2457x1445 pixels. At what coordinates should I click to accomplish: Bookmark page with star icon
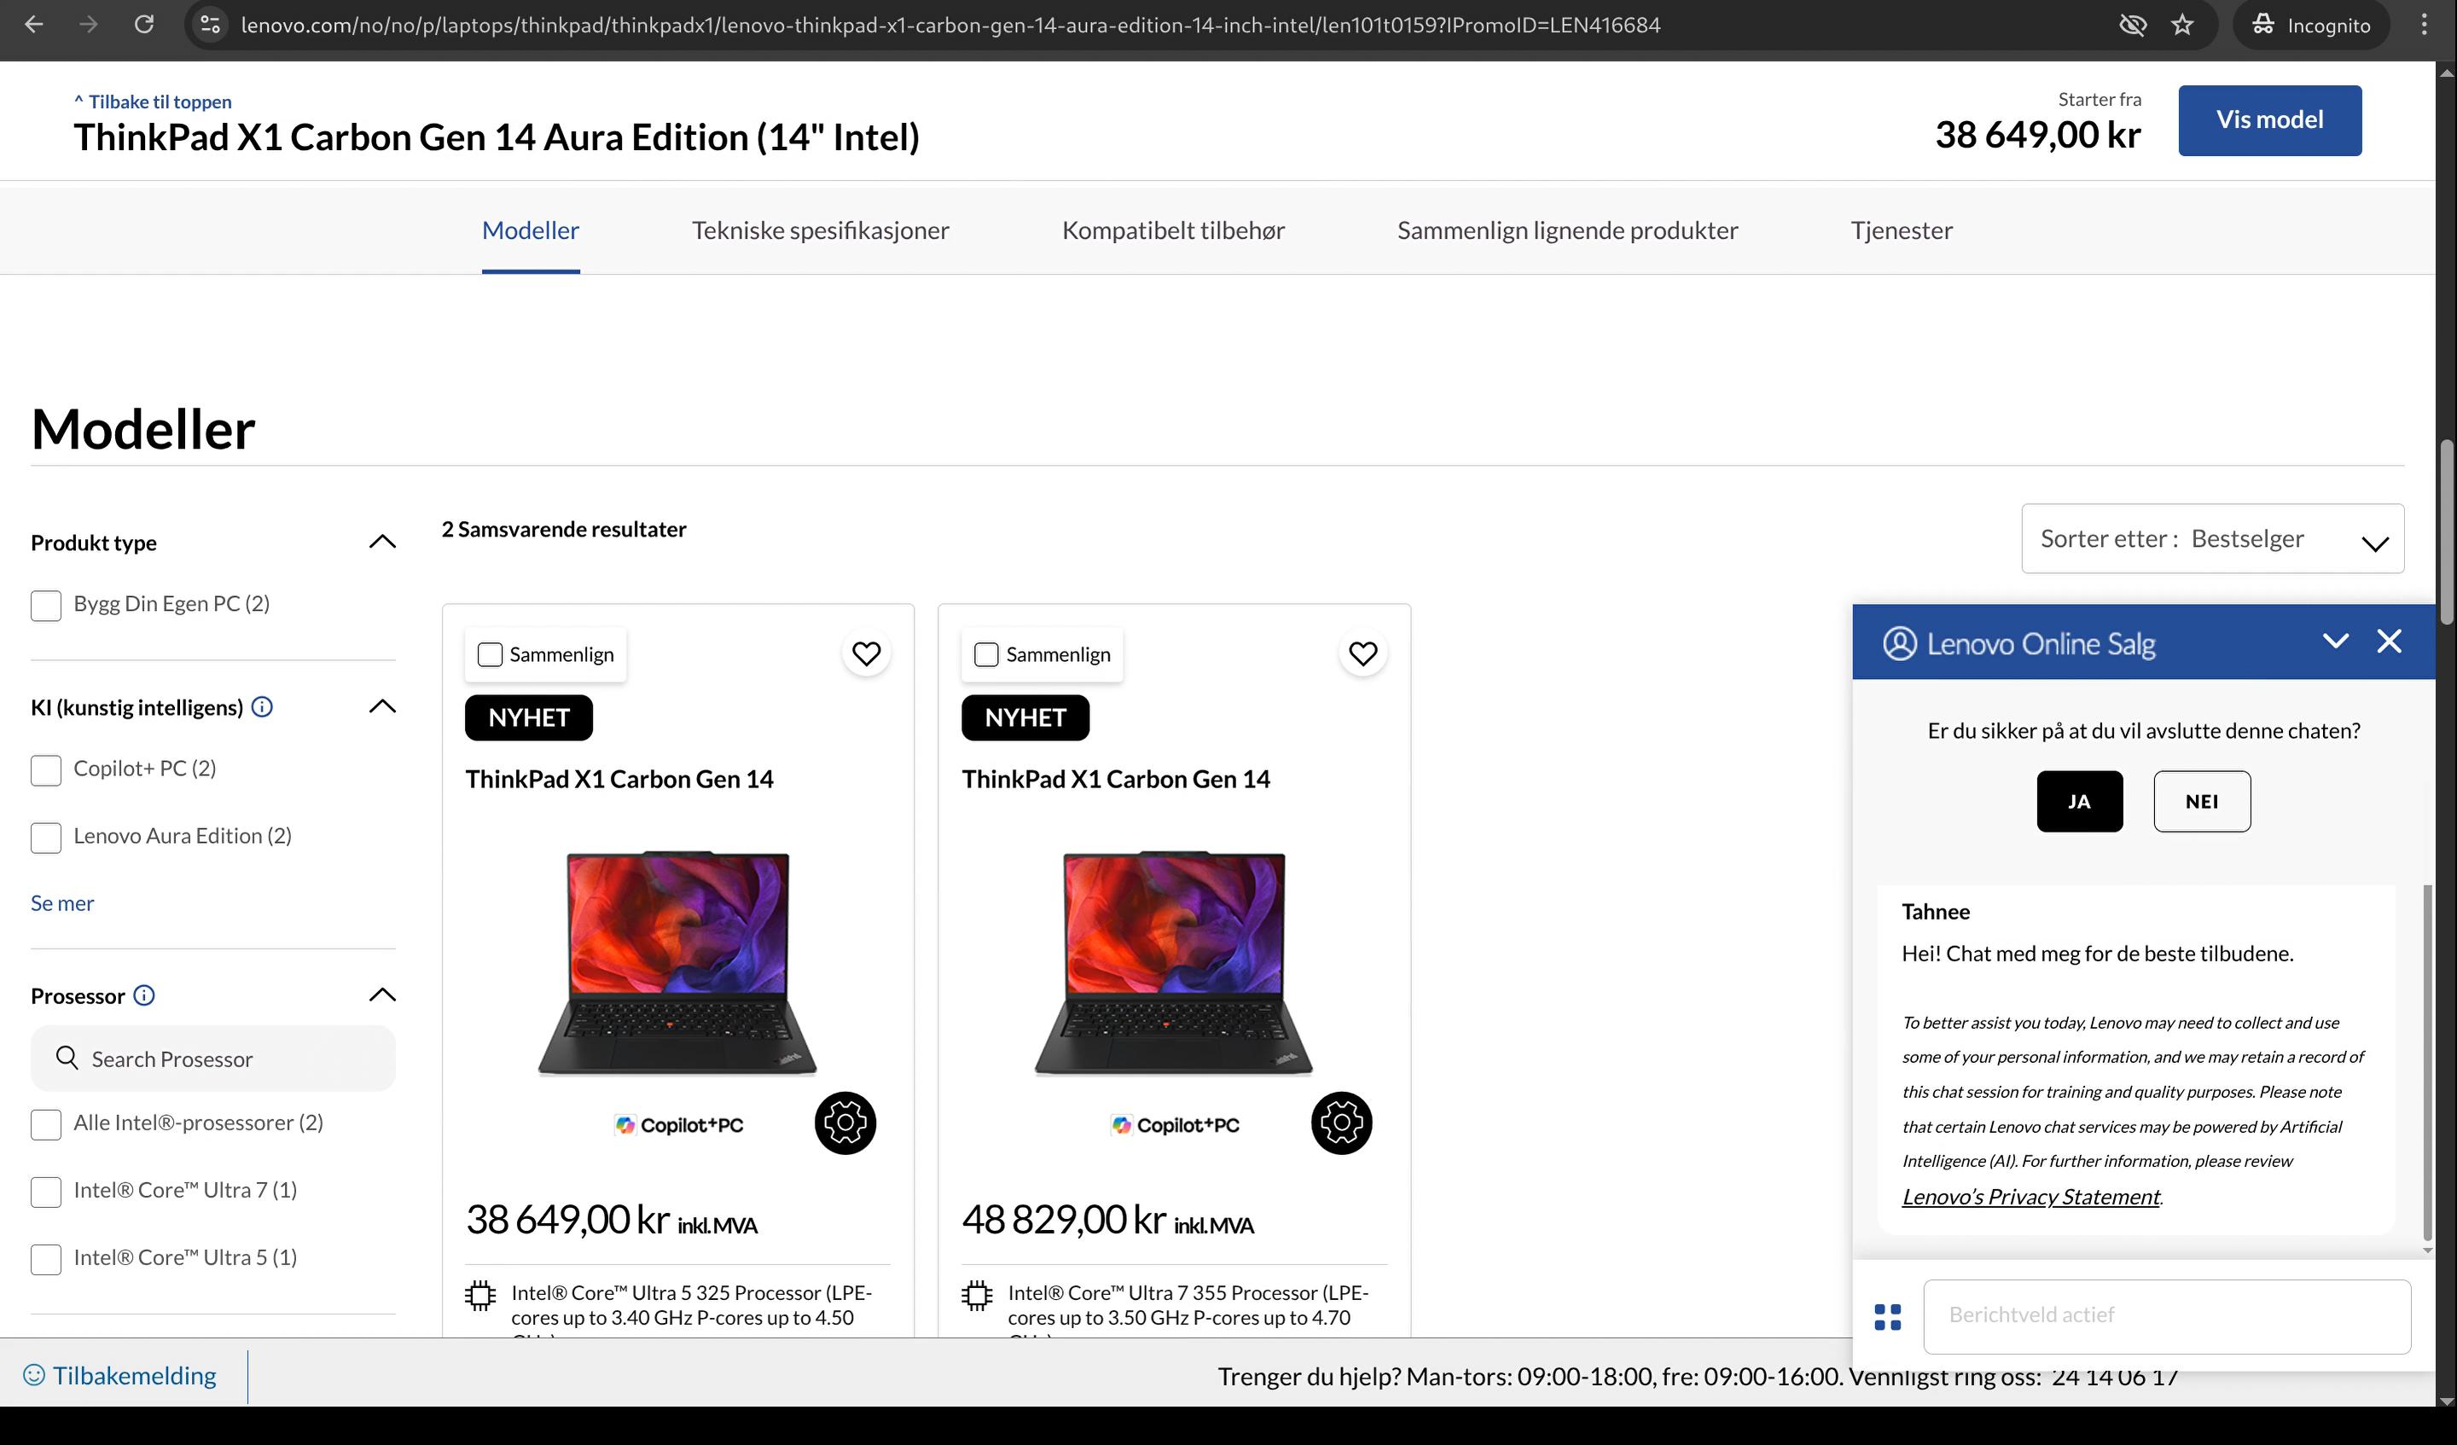coord(2182,26)
